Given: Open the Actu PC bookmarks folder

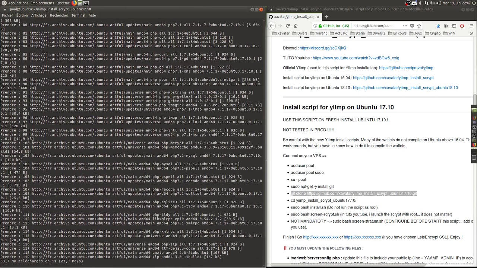Looking at the screenshot, I should pos(338,33).
